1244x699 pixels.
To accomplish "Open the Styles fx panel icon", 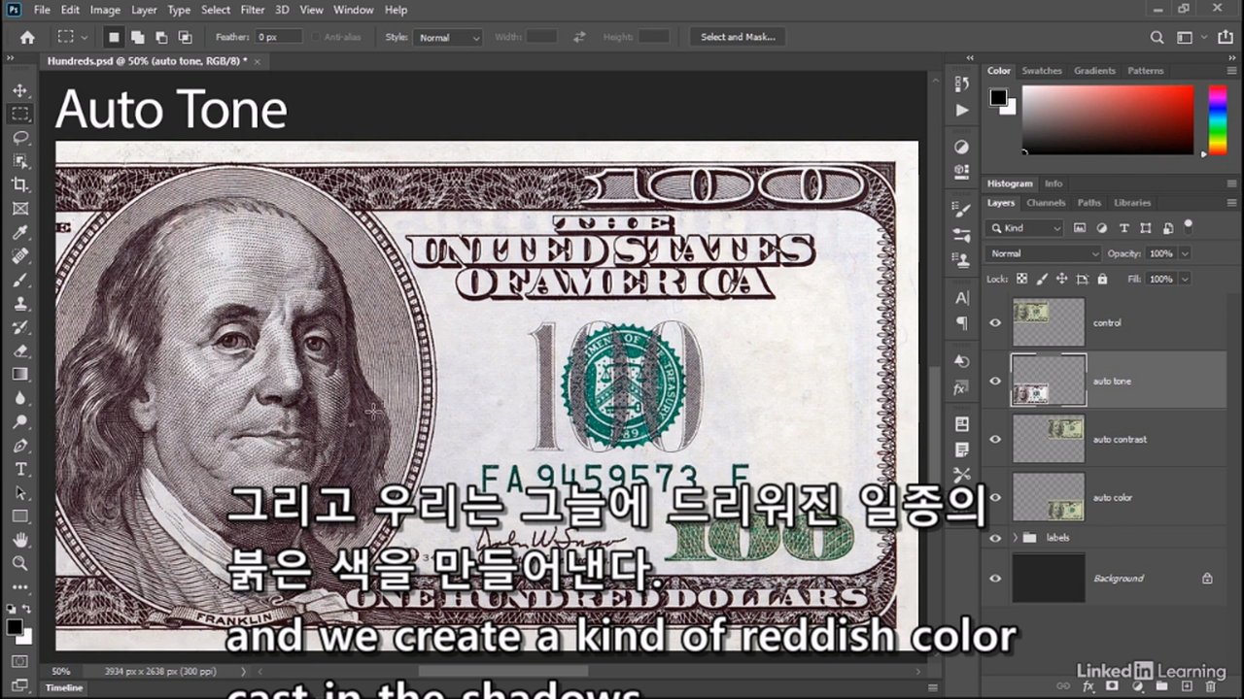I will coord(962,388).
